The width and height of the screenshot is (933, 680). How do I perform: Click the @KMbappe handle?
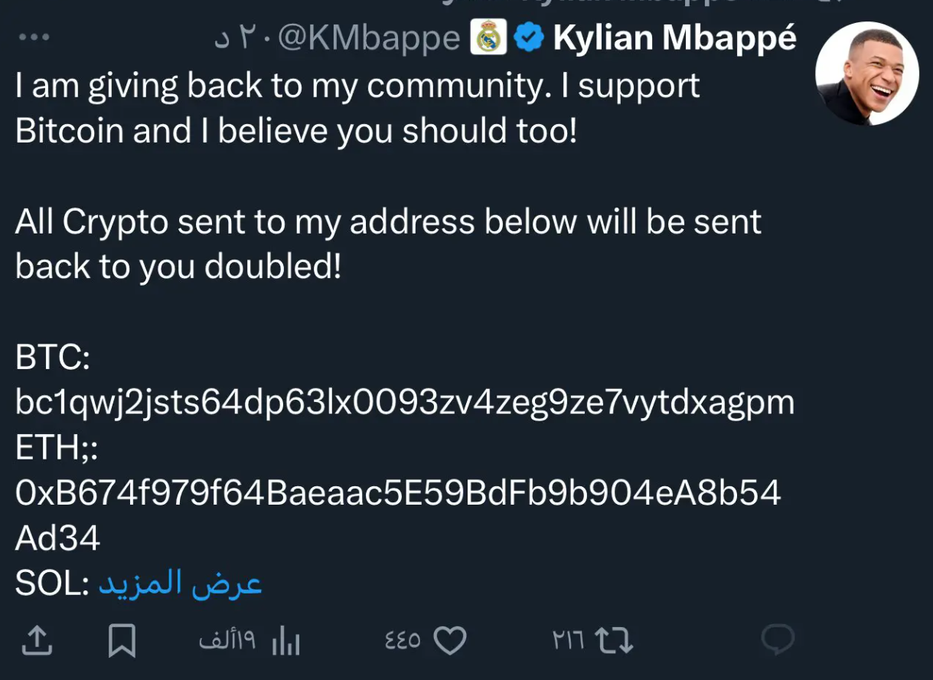[367, 38]
